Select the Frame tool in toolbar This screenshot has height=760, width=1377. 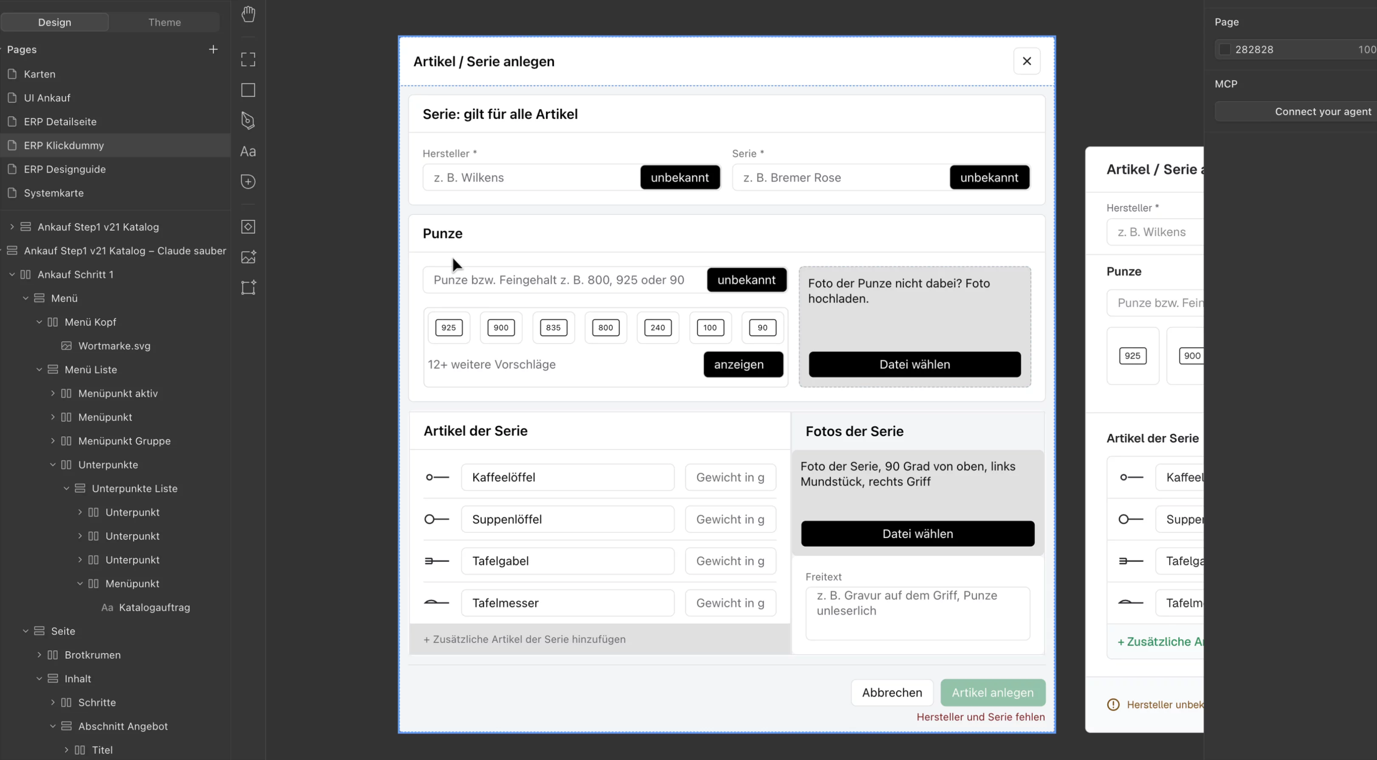248,59
